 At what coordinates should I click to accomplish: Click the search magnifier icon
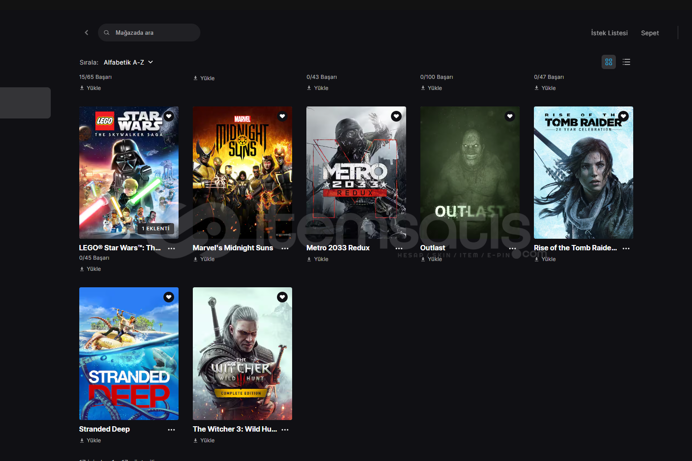(x=107, y=33)
